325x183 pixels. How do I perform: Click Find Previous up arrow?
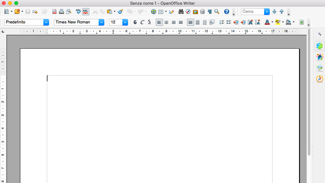[x=281, y=11]
